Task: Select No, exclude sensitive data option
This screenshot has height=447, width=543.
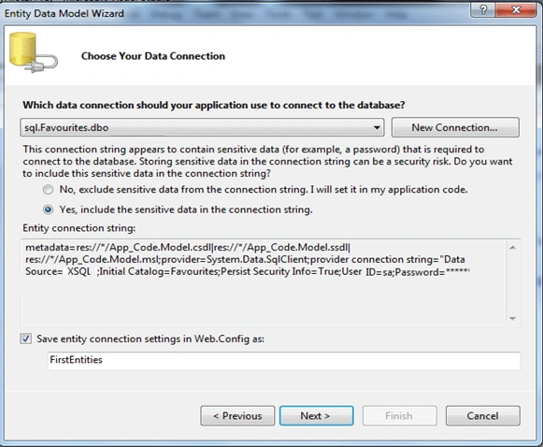Action: coord(49,190)
